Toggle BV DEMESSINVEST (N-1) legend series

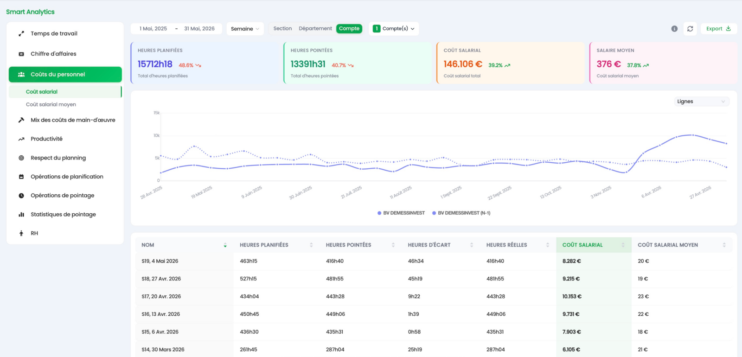tap(461, 213)
